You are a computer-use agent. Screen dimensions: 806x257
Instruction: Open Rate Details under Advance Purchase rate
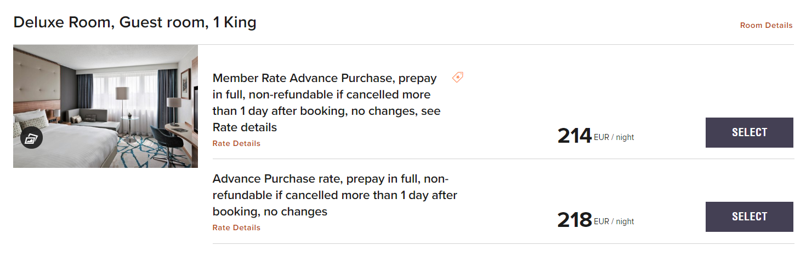[x=236, y=228]
